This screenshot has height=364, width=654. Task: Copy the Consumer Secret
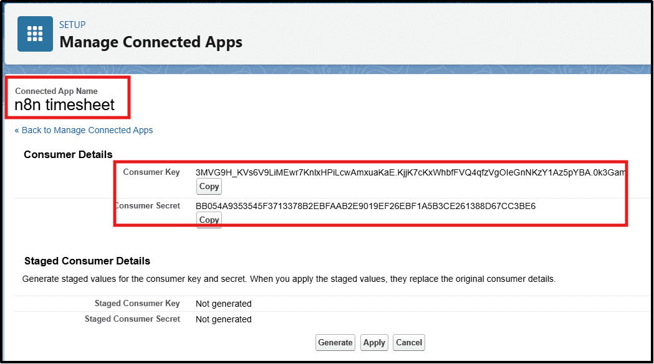(x=209, y=220)
